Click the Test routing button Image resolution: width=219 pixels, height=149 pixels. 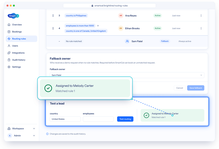click(125, 119)
